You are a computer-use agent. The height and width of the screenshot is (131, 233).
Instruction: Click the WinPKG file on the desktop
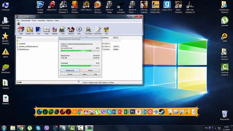(6, 99)
